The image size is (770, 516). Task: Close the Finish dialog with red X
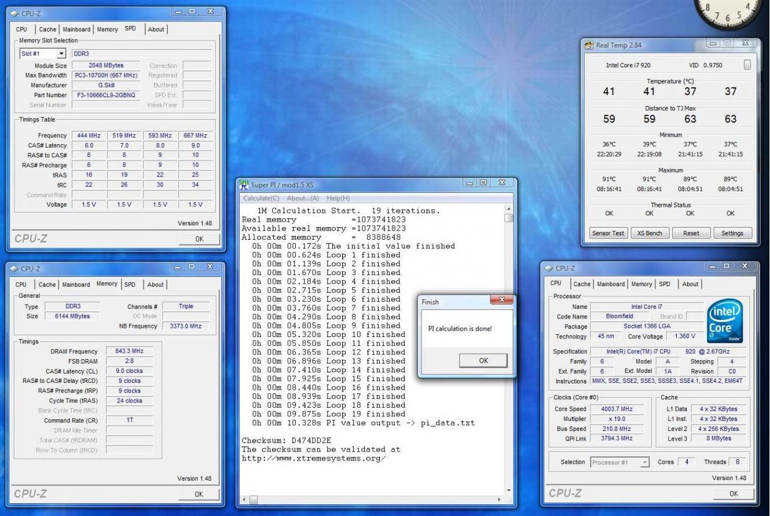[501, 301]
